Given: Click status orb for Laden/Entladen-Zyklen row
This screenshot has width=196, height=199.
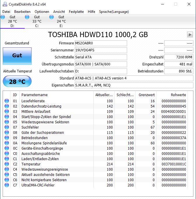Looking at the screenshot, I should [x=7, y=159].
